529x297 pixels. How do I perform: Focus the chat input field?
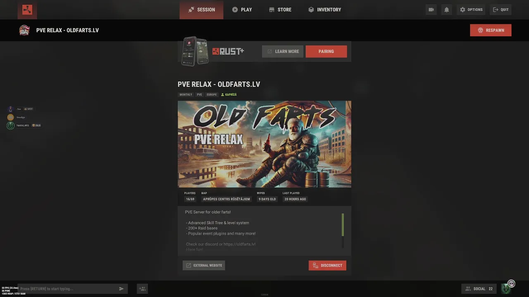click(68, 289)
